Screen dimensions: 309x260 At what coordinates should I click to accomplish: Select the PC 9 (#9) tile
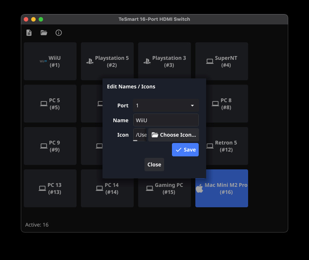coord(50,146)
